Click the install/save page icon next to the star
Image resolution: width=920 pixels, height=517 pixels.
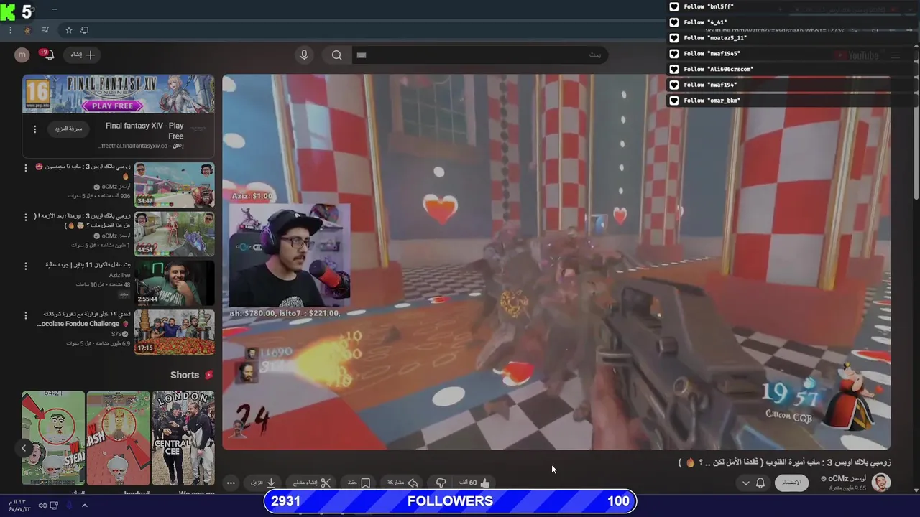click(84, 30)
